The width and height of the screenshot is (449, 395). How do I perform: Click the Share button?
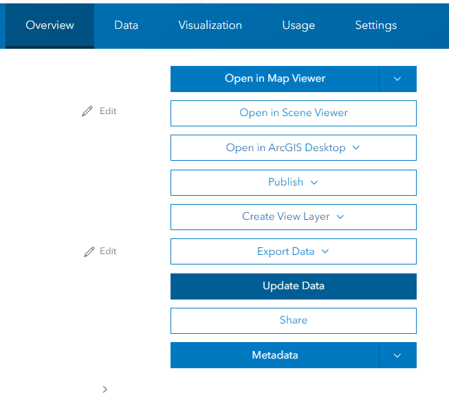293,321
